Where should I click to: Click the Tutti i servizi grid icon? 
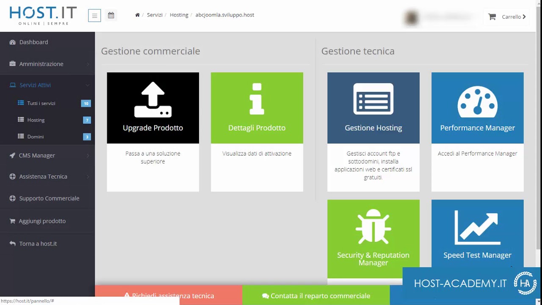pyautogui.click(x=21, y=103)
